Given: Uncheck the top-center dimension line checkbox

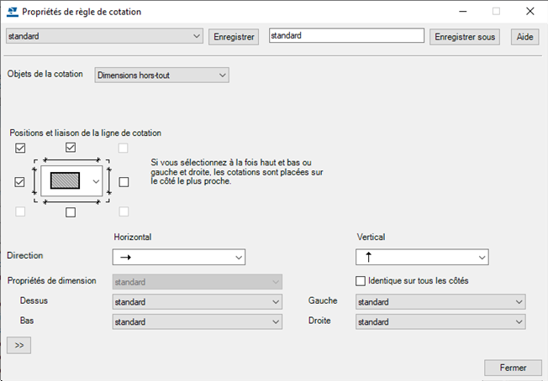Looking at the screenshot, I should 71,149.
